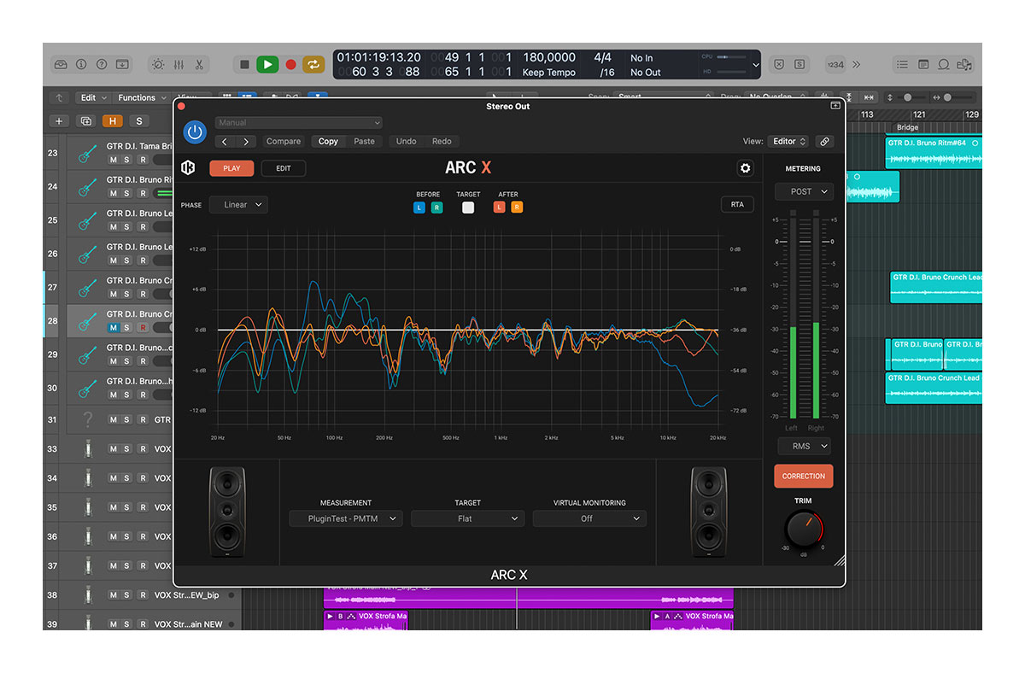The image size is (1025, 673).
Task: Unmute track 28 with its blue M button
Action: coord(113,327)
